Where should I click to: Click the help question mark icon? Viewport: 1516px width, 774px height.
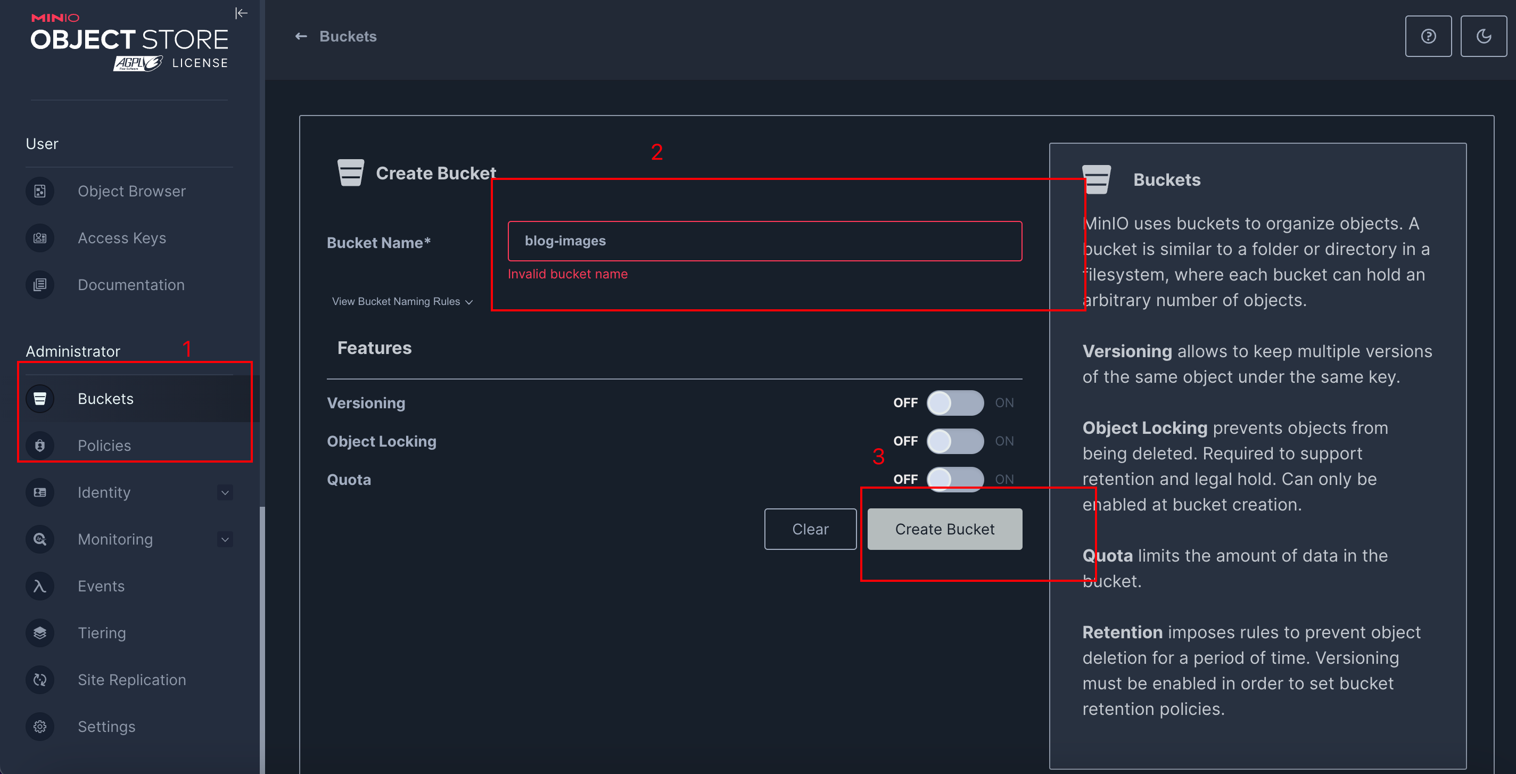pos(1428,37)
